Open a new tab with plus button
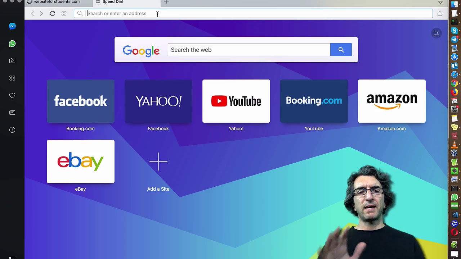This screenshot has height=259, width=461. click(166, 2)
